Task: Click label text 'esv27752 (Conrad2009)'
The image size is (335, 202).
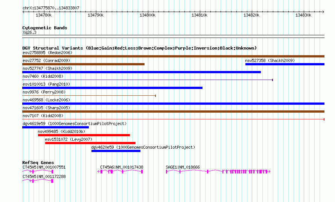Action: (x=46, y=60)
